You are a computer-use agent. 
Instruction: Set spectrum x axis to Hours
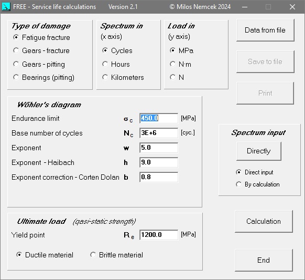click(x=116, y=64)
